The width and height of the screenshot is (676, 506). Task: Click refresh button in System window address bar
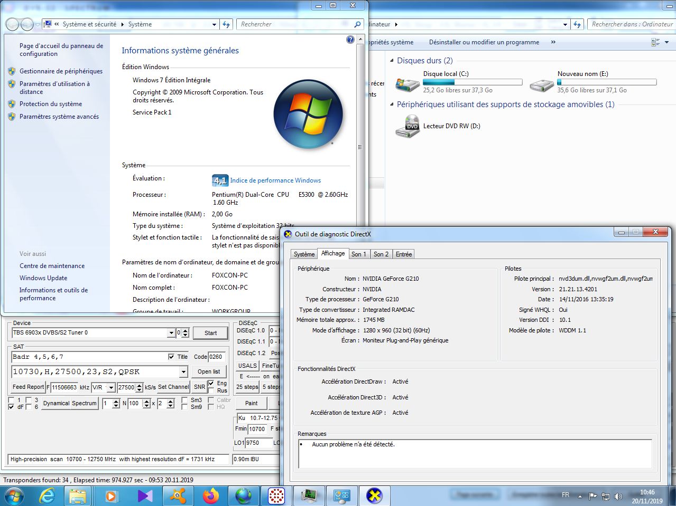(x=226, y=24)
